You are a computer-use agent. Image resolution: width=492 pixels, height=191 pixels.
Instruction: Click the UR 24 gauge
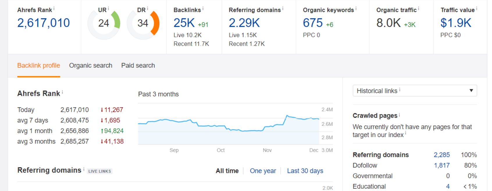pyautogui.click(x=104, y=23)
